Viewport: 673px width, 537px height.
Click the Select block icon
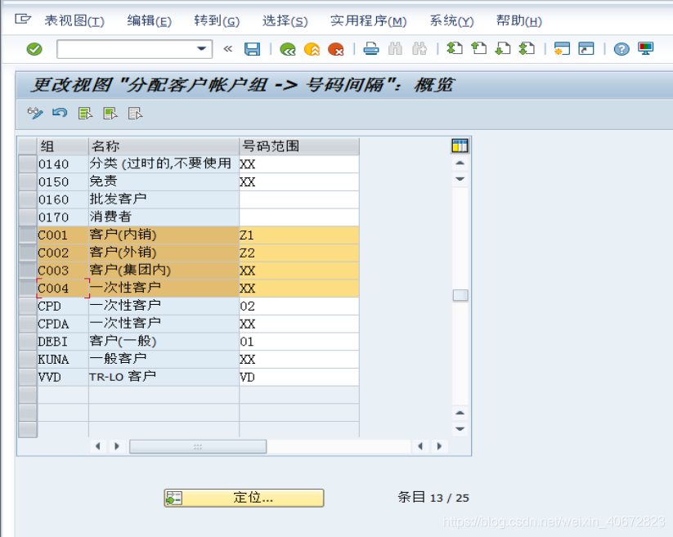click(110, 114)
